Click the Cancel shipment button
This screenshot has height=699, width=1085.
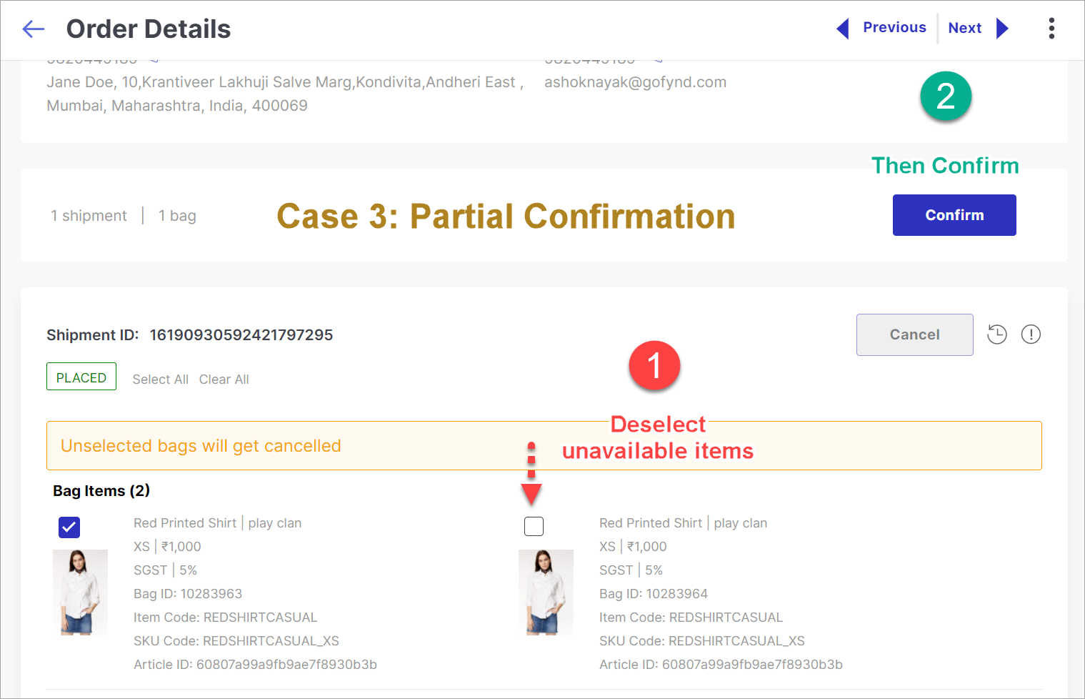click(x=914, y=334)
